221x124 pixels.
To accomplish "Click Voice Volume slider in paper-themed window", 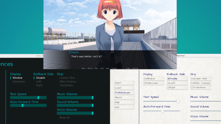I will [206, 121].
